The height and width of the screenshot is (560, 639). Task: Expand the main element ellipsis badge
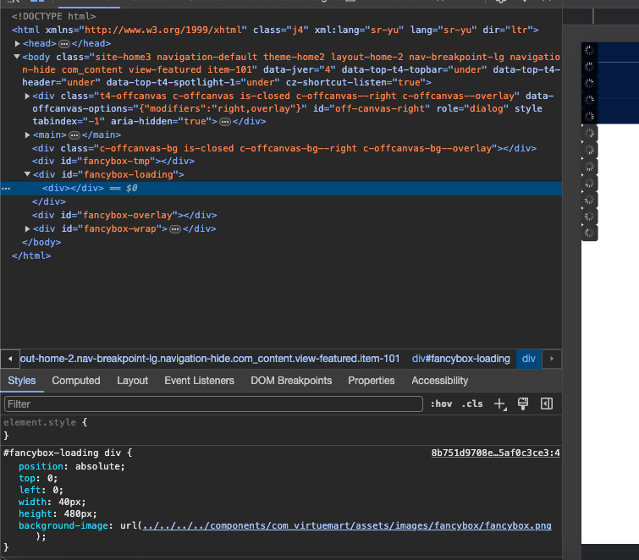74,135
